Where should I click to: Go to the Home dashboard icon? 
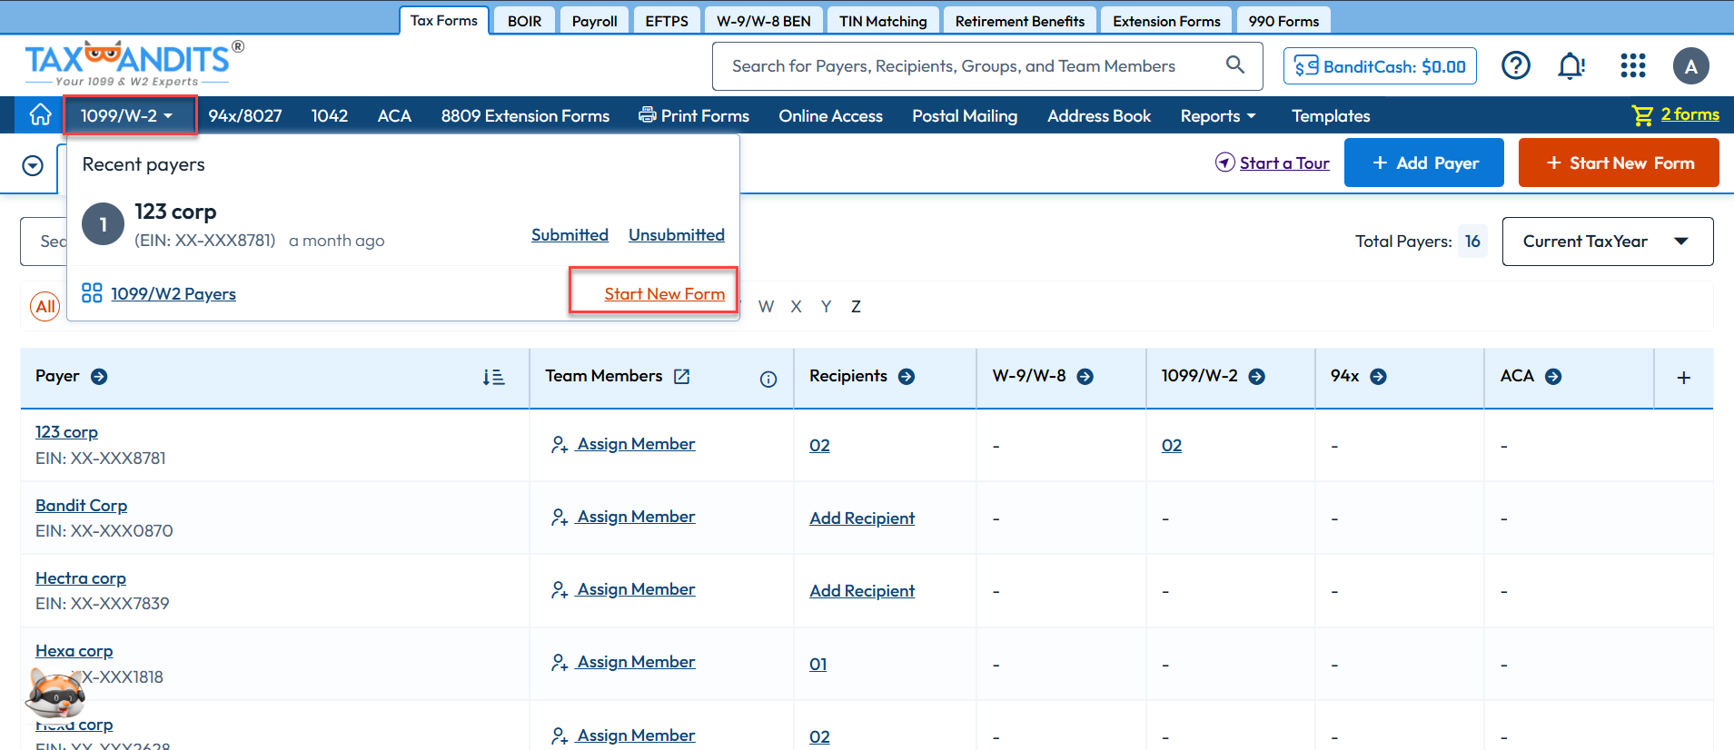[40, 115]
